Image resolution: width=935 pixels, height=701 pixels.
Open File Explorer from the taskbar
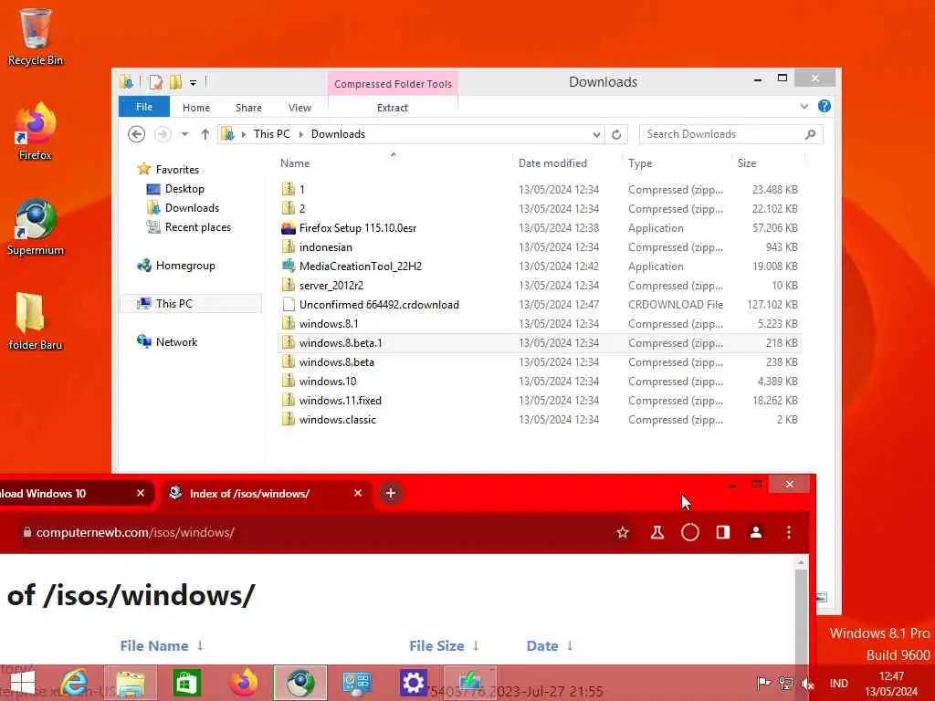[x=131, y=683]
